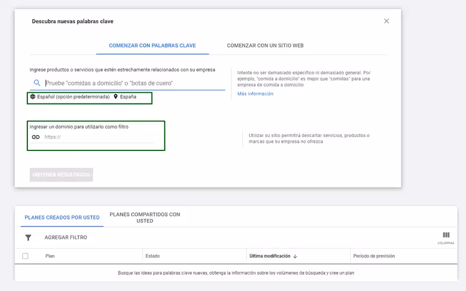Click Agregar filtro

tap(66, 238)
